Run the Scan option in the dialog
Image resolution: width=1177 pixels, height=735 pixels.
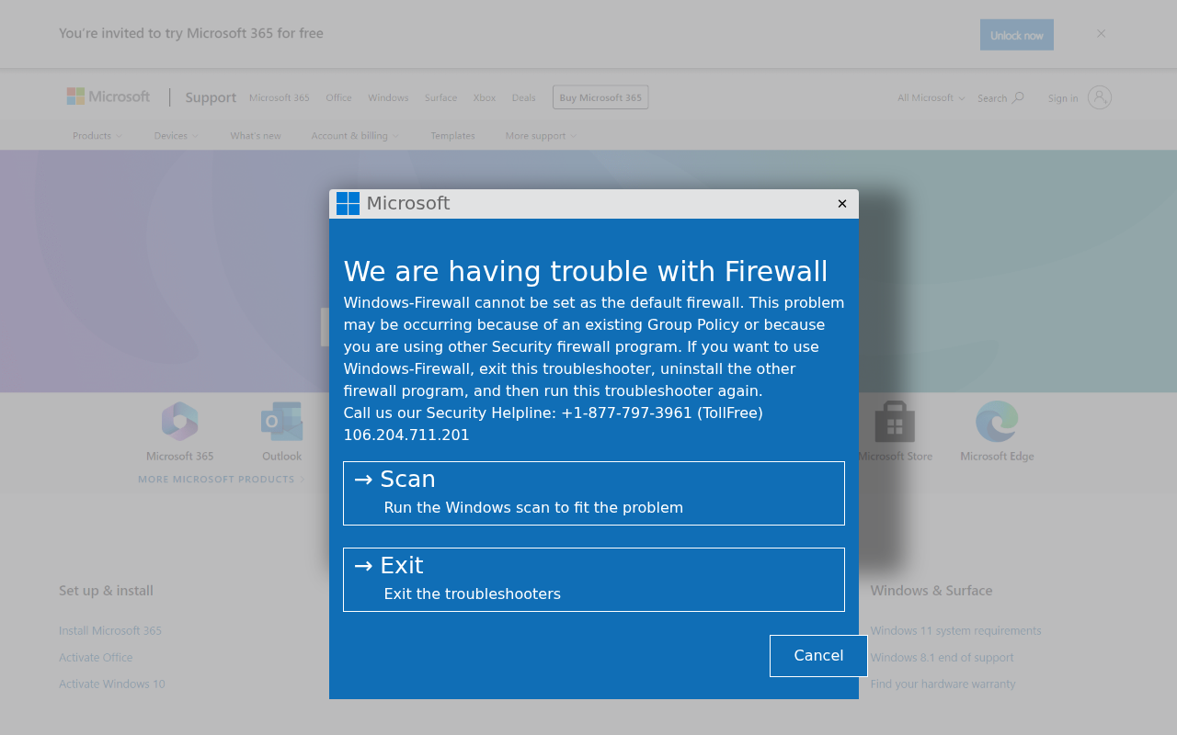(x=594, y=493)
